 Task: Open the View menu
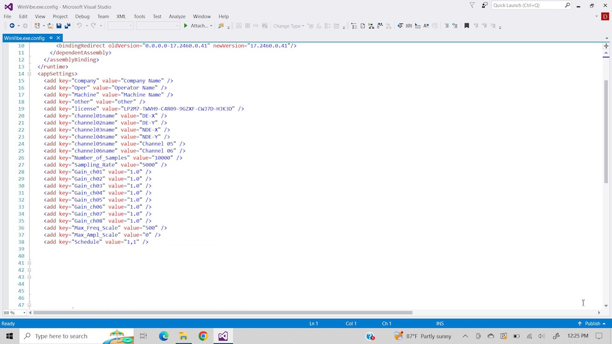[x=40, y=17]
